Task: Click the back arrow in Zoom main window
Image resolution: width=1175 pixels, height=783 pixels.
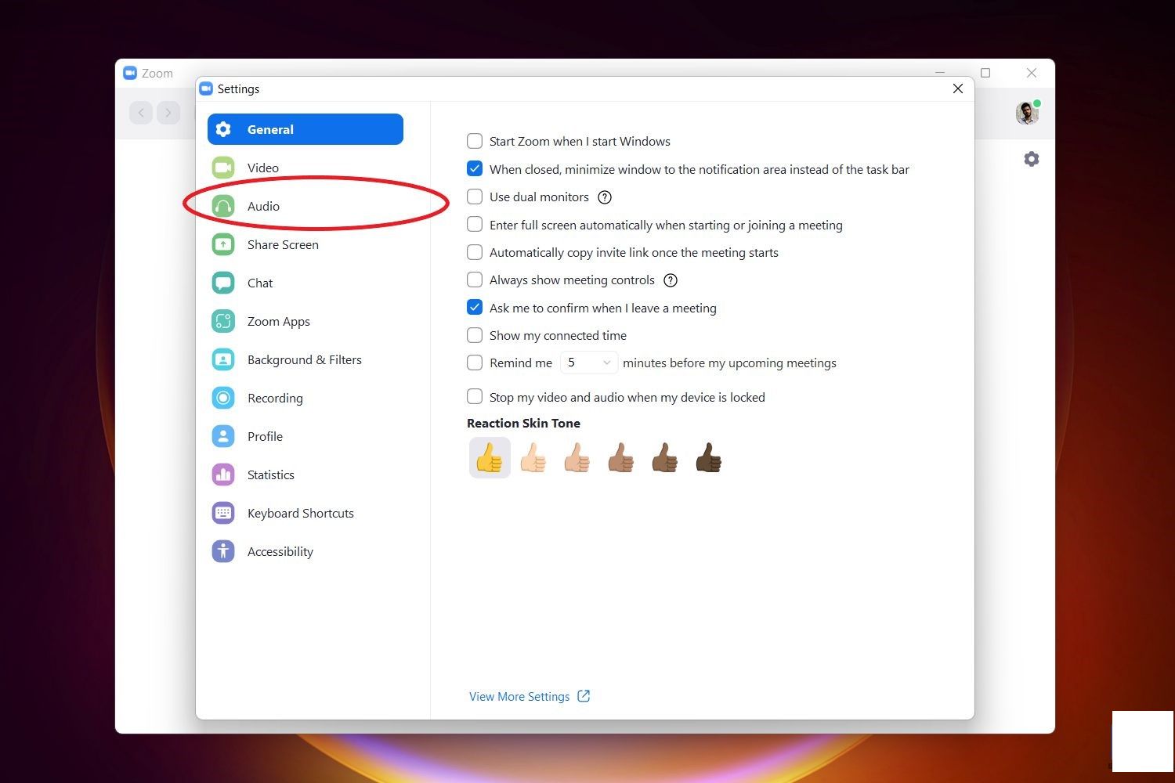Action: point(141,113)
